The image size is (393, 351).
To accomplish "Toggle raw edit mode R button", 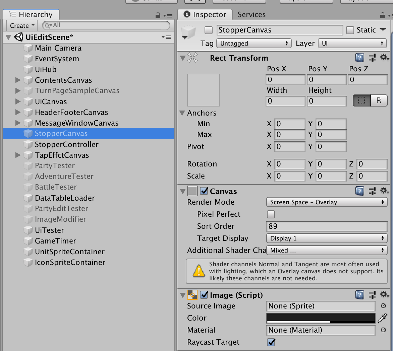I will click(x=379, y=100).
